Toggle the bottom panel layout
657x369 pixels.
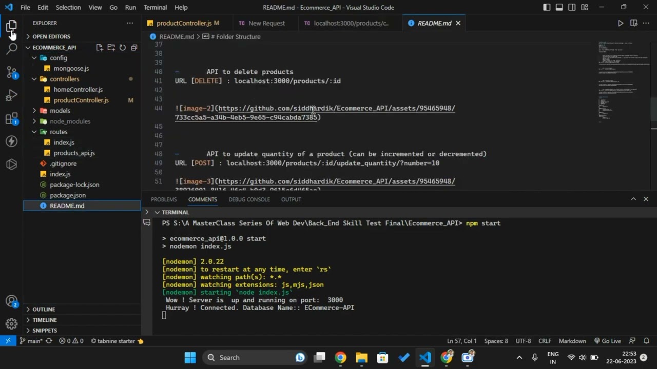[x=559, y=7]
